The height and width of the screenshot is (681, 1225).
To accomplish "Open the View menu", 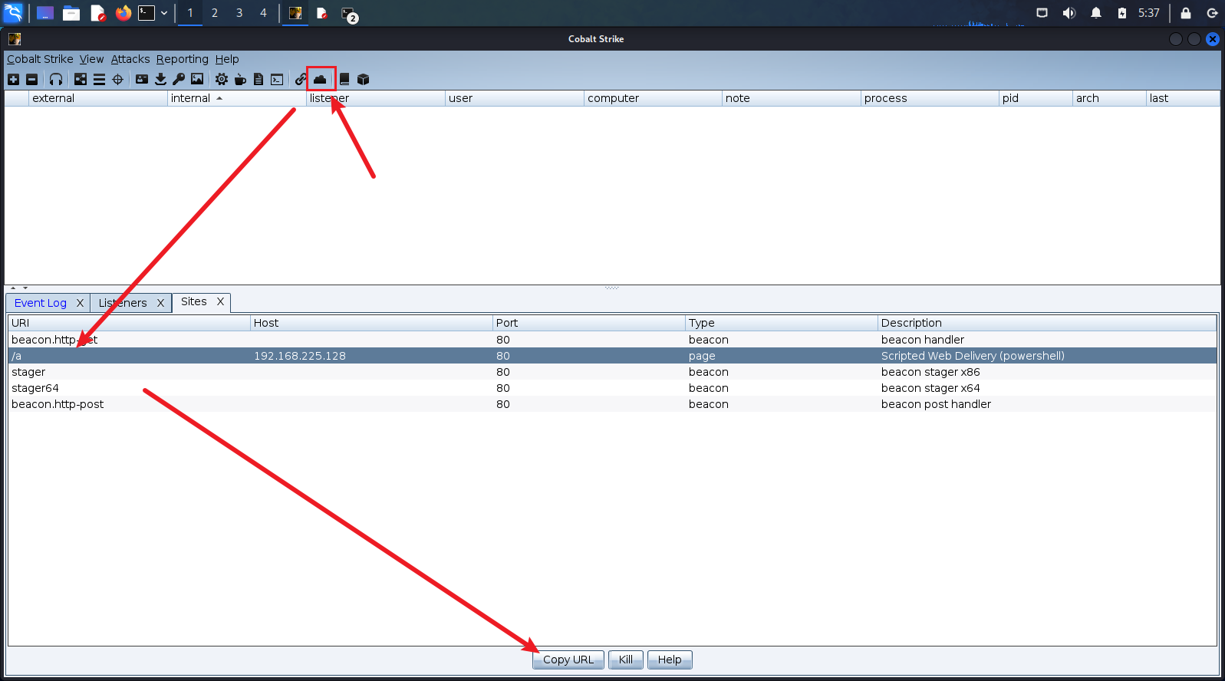I will [91, 59].
